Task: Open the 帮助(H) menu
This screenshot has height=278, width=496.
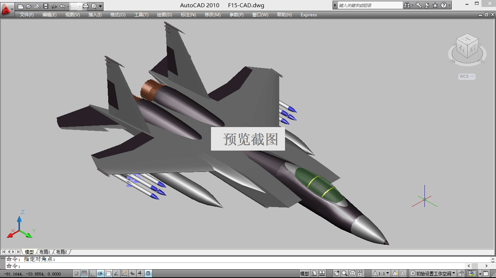Action: click(x=284, y=15)
